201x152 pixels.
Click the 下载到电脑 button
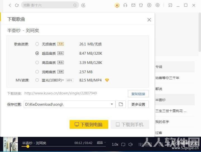pyautogui.click(x=89, y=124)
